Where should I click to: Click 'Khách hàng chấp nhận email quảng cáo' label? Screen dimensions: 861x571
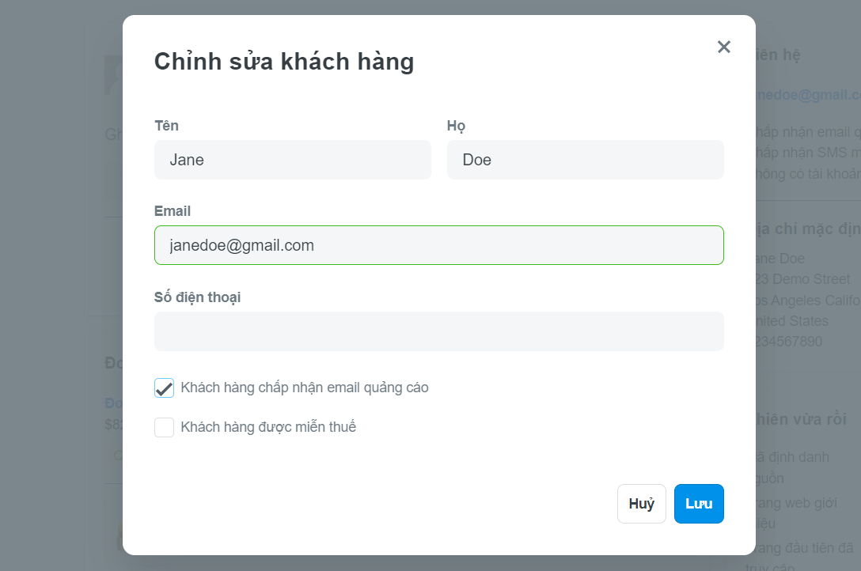click(x=305, y=388)
